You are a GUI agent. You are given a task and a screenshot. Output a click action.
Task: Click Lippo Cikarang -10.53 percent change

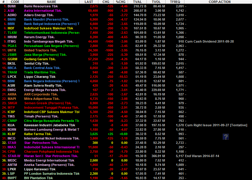click(x=123, y=77)
